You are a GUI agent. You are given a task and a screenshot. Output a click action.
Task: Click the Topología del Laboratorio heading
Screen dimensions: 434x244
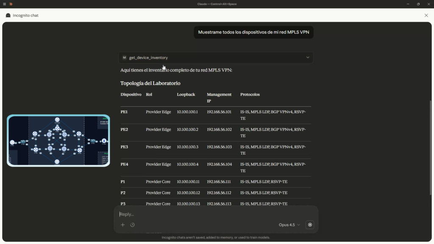(x=150, y=83)
